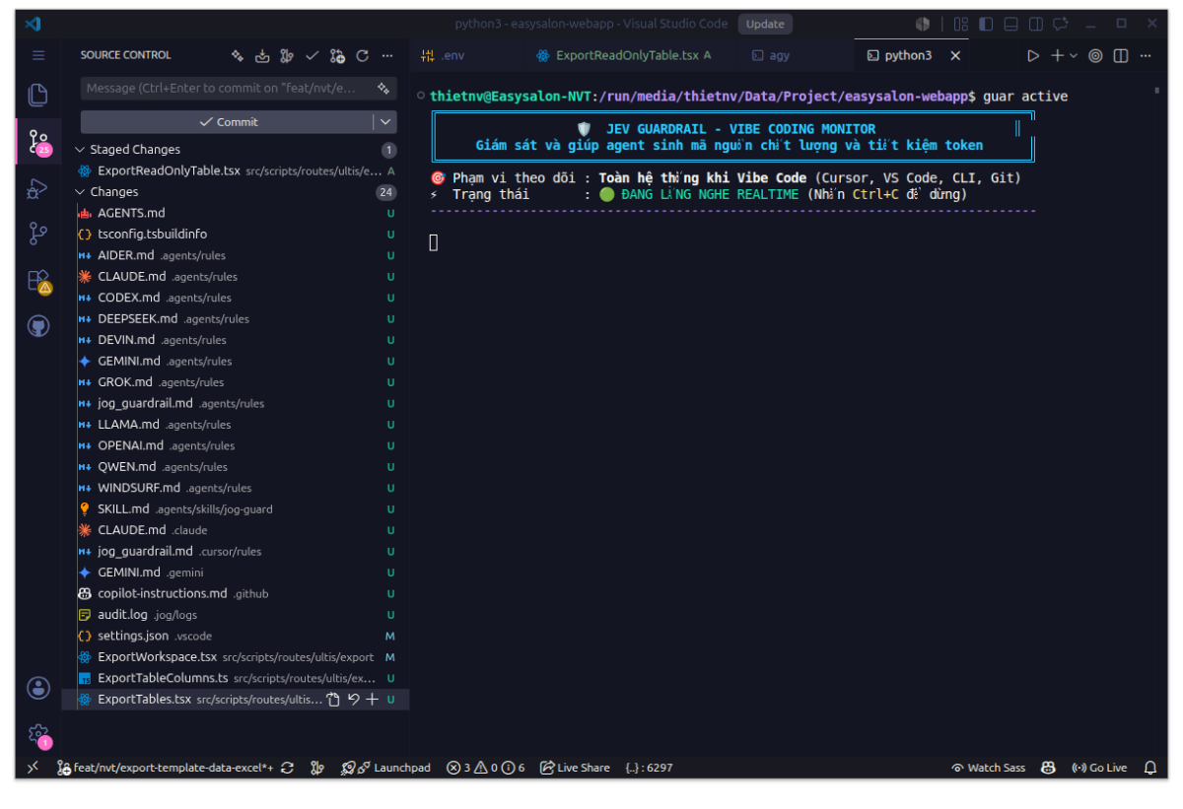
Task: Open the Explorer view in activity bar
Action: [37, 95]
